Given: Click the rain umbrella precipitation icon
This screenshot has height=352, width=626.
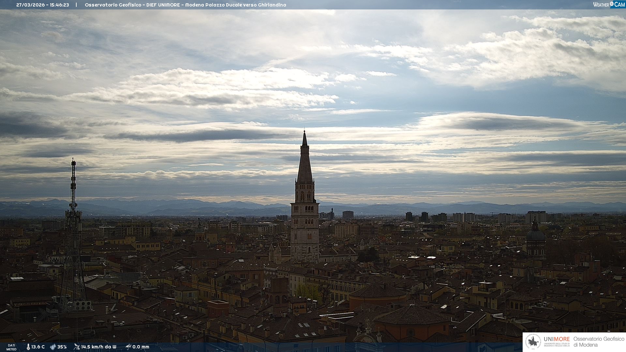Looking at the screenshot, I should 128,347.
